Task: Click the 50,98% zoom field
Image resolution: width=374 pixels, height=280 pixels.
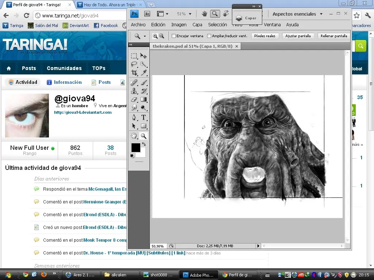Action: 158,246
